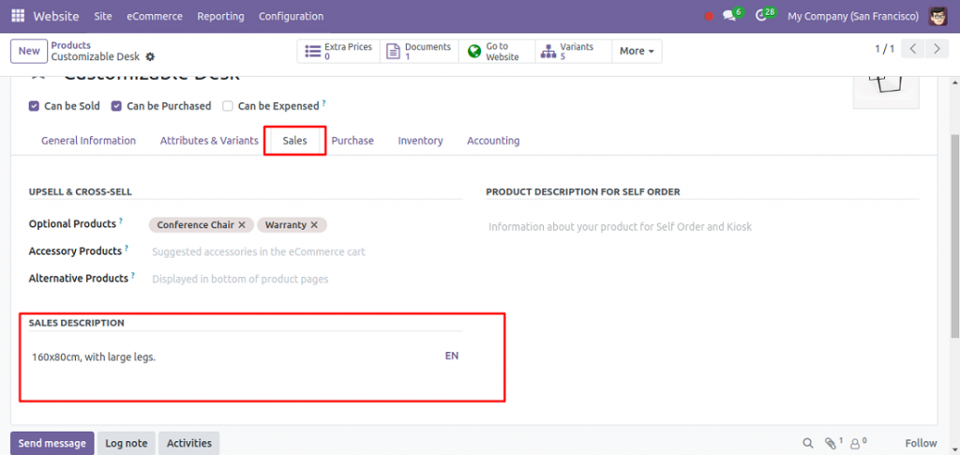Viewport: 960px width, 455px height.
Task: Open the activities clock icon with badge 28
Action: pyautogui.click(x=761, y=16)
